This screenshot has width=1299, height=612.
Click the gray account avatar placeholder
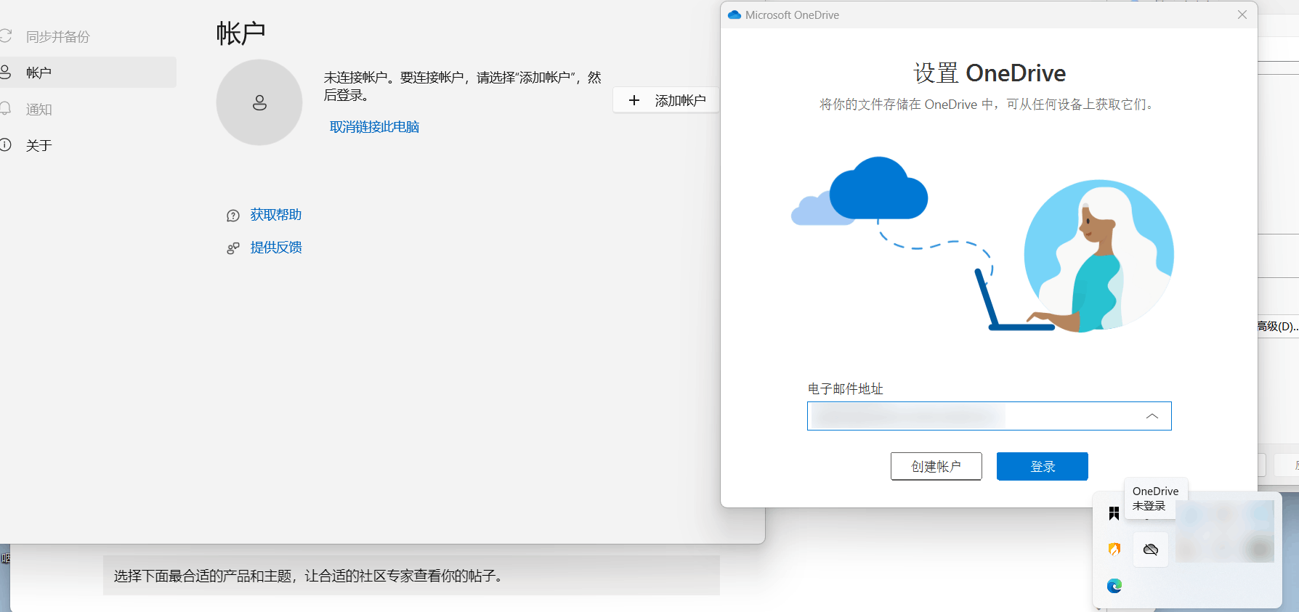(x=259, y=102)
